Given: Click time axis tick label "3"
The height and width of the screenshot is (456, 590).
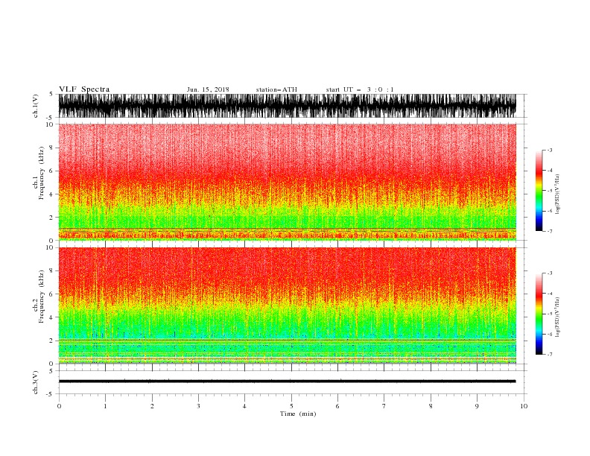Looking at the screenshot, I should 198,406.
